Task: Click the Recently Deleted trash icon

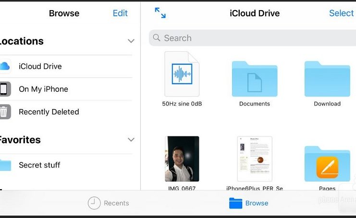Action: pos(4,112)
